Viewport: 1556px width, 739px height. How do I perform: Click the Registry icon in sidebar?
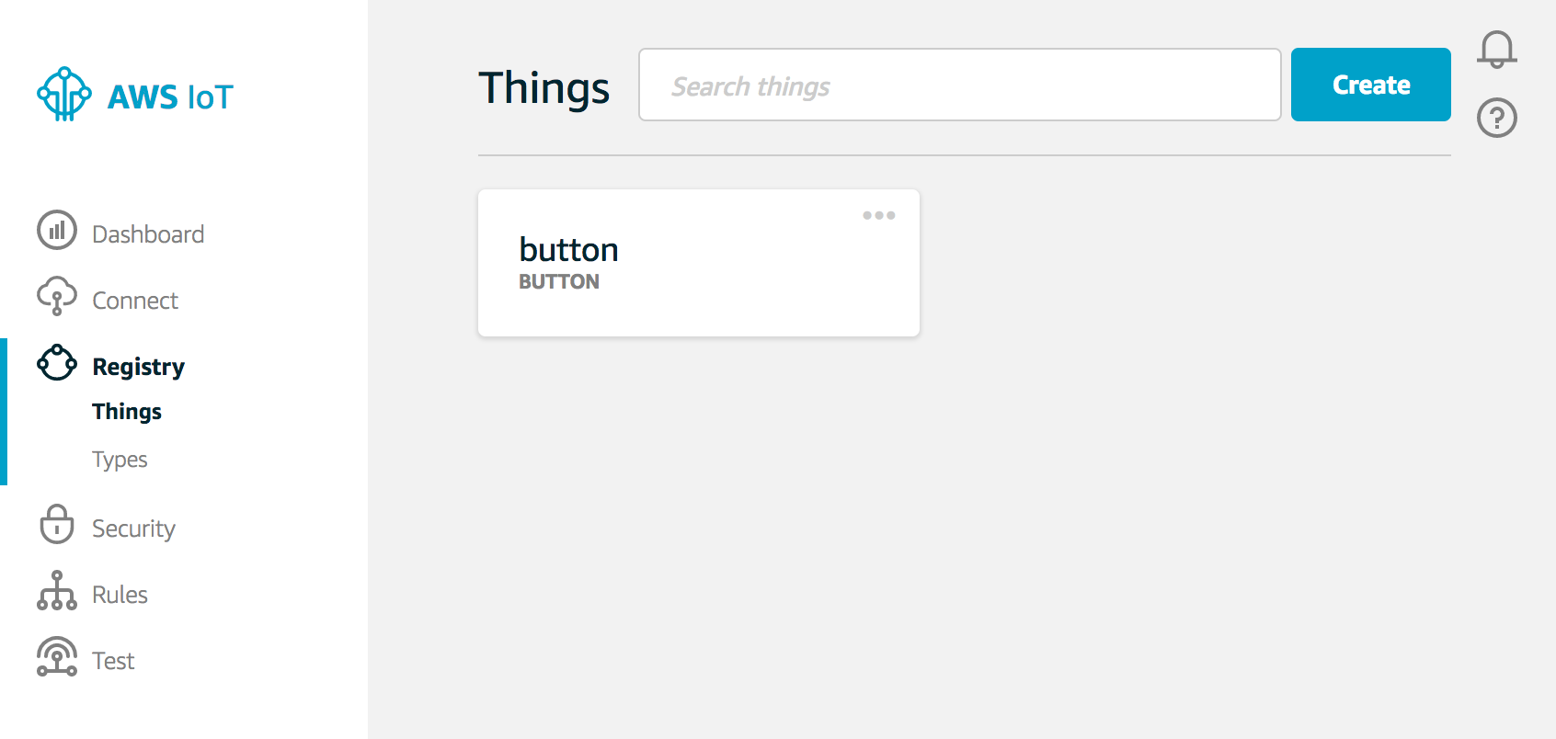coord(57,362)
